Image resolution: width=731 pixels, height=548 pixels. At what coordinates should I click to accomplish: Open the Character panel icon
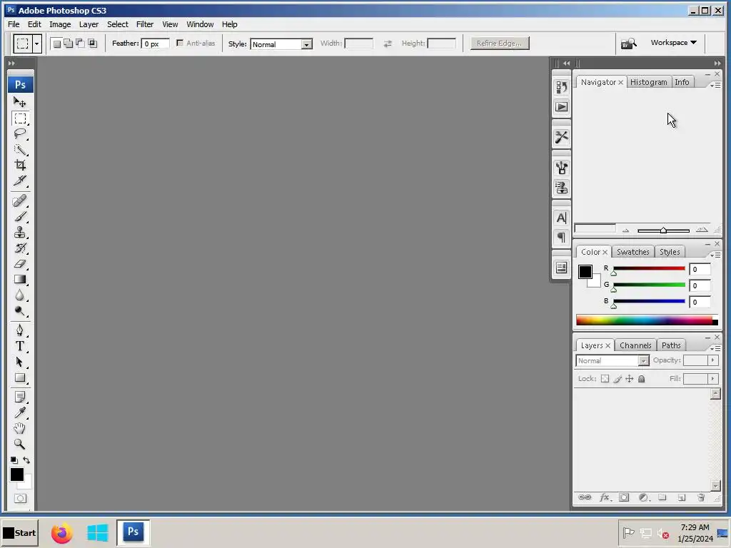pyautogui.click(x=561, y=218)
